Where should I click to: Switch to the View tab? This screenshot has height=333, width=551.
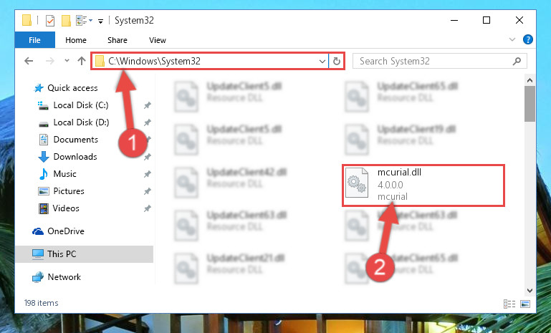pyautogui.click(x=158, y=40)
